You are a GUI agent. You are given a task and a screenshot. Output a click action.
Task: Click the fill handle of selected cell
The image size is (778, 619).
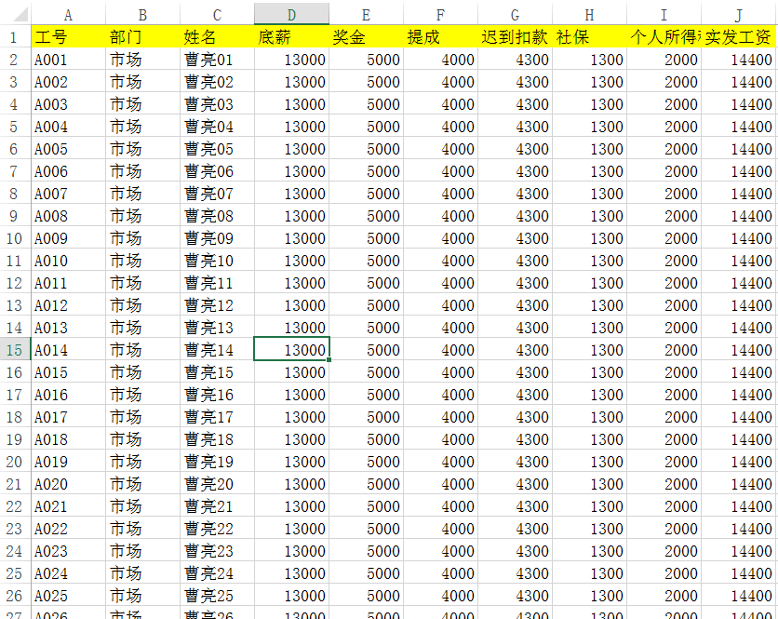[329, 360]
